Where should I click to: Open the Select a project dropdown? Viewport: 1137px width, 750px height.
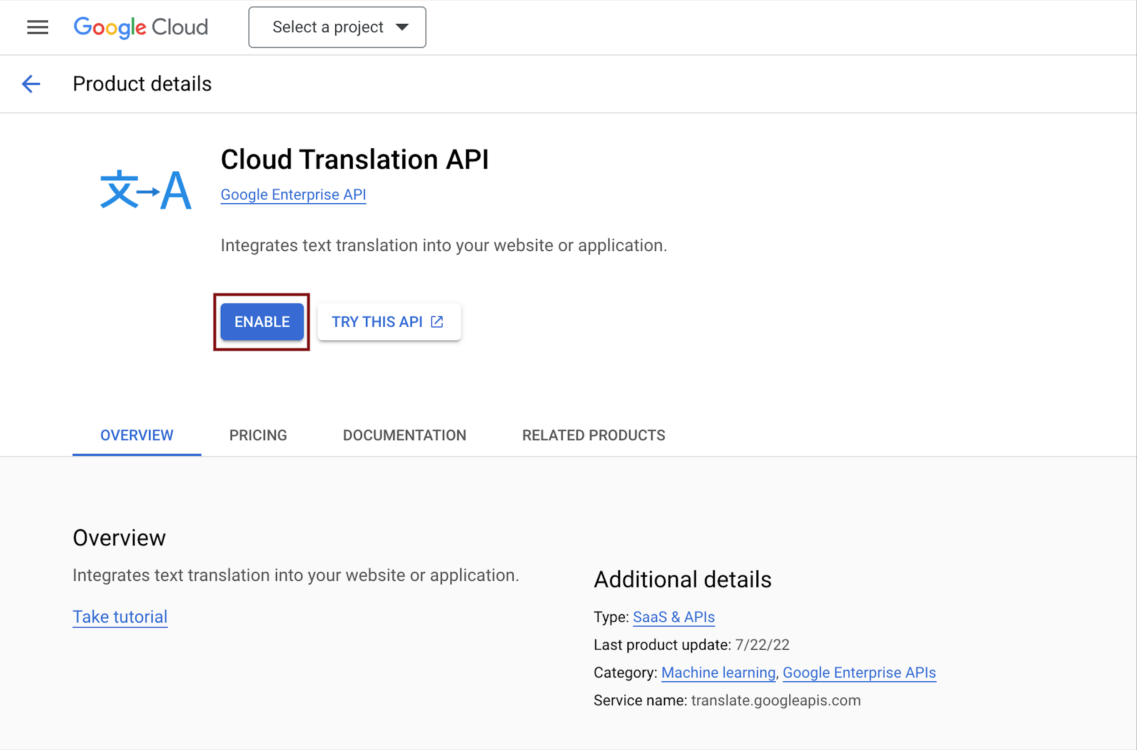pyautogui.click(x=337, y=27)
